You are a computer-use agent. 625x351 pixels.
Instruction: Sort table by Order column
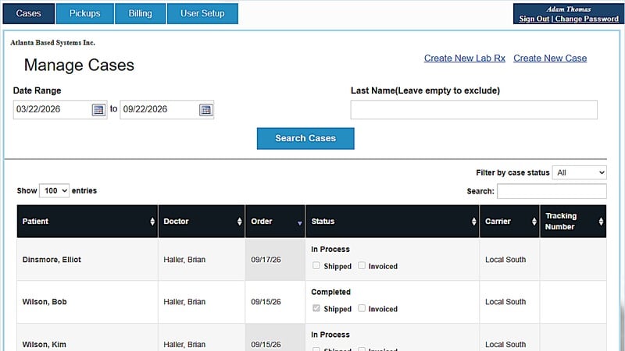275,222
